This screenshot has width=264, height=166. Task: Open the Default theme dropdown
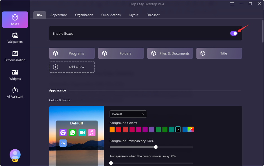click(x=128, y=114)
